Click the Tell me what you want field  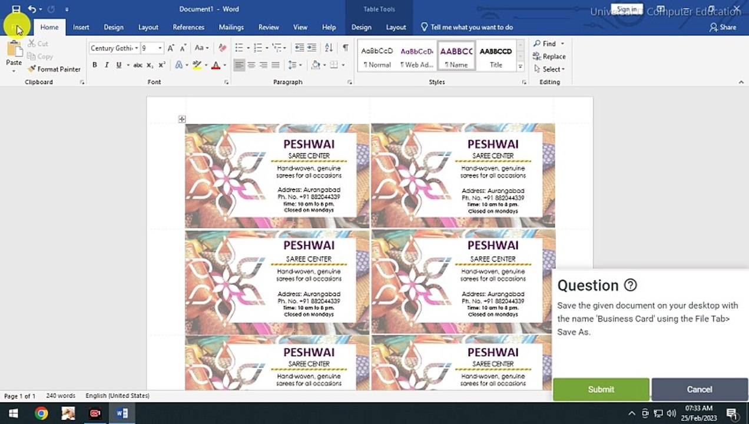(471, 27)
